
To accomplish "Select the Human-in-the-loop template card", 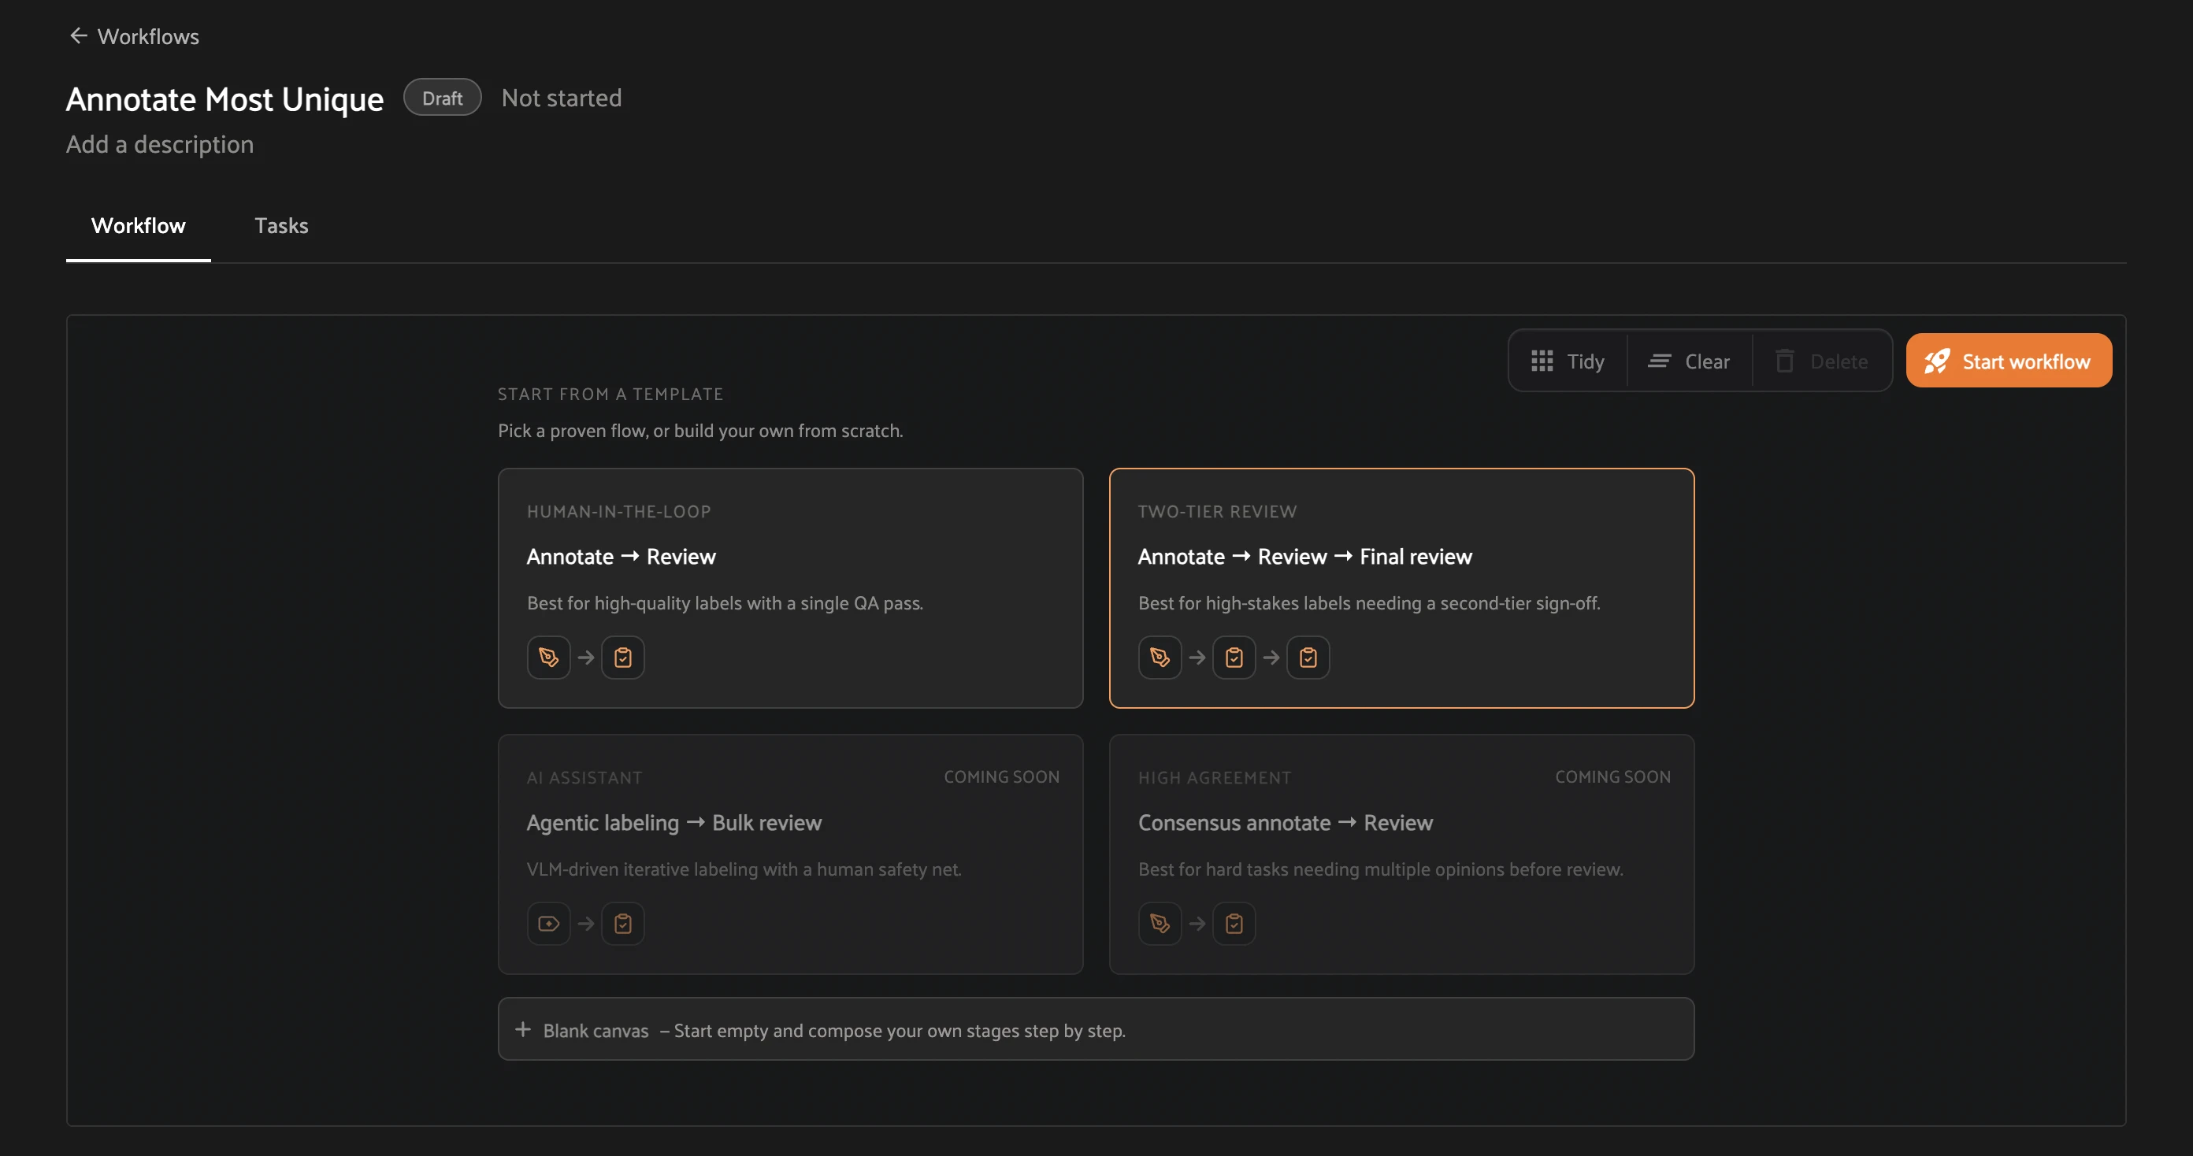I will [790, 587].
